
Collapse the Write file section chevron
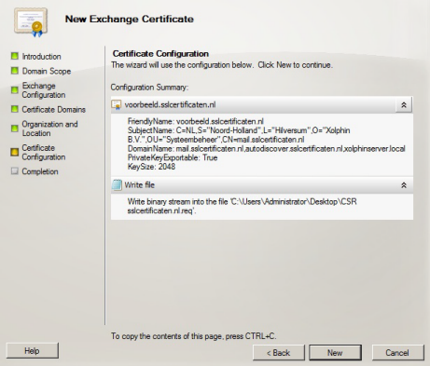404,185
